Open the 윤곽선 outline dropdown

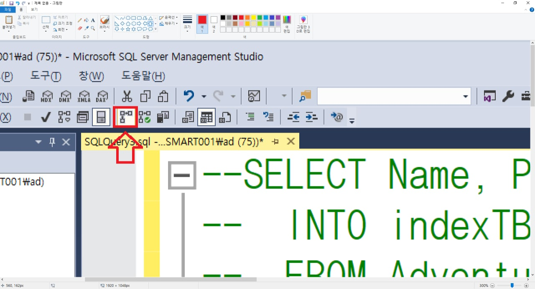168,18
